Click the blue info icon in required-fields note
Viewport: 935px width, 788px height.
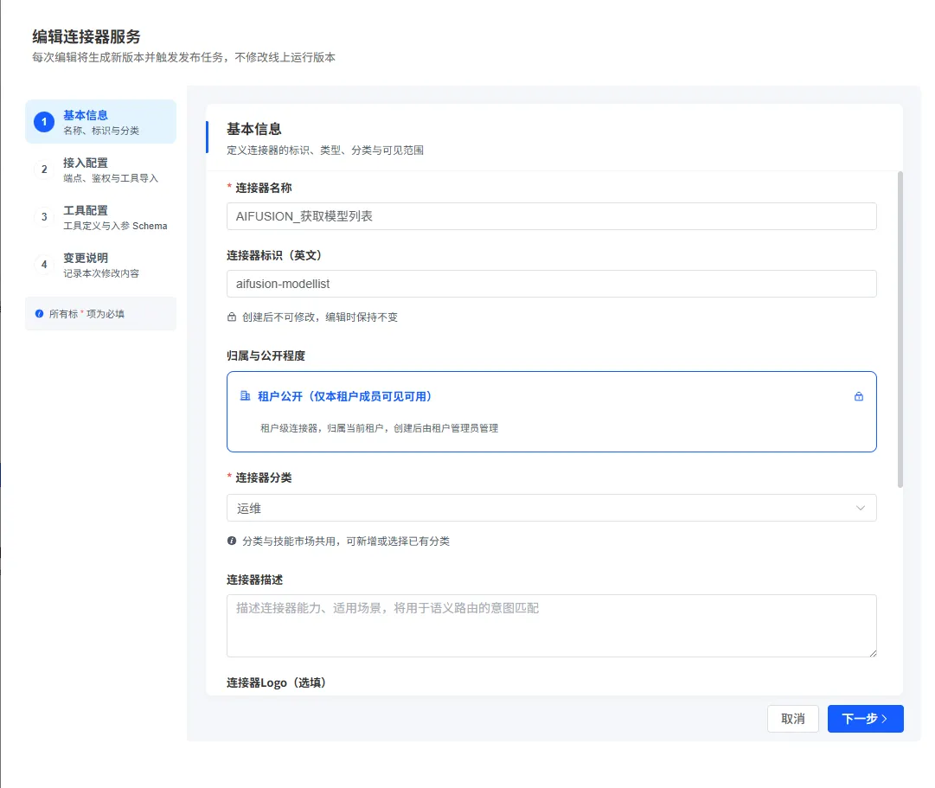(40, 314)
